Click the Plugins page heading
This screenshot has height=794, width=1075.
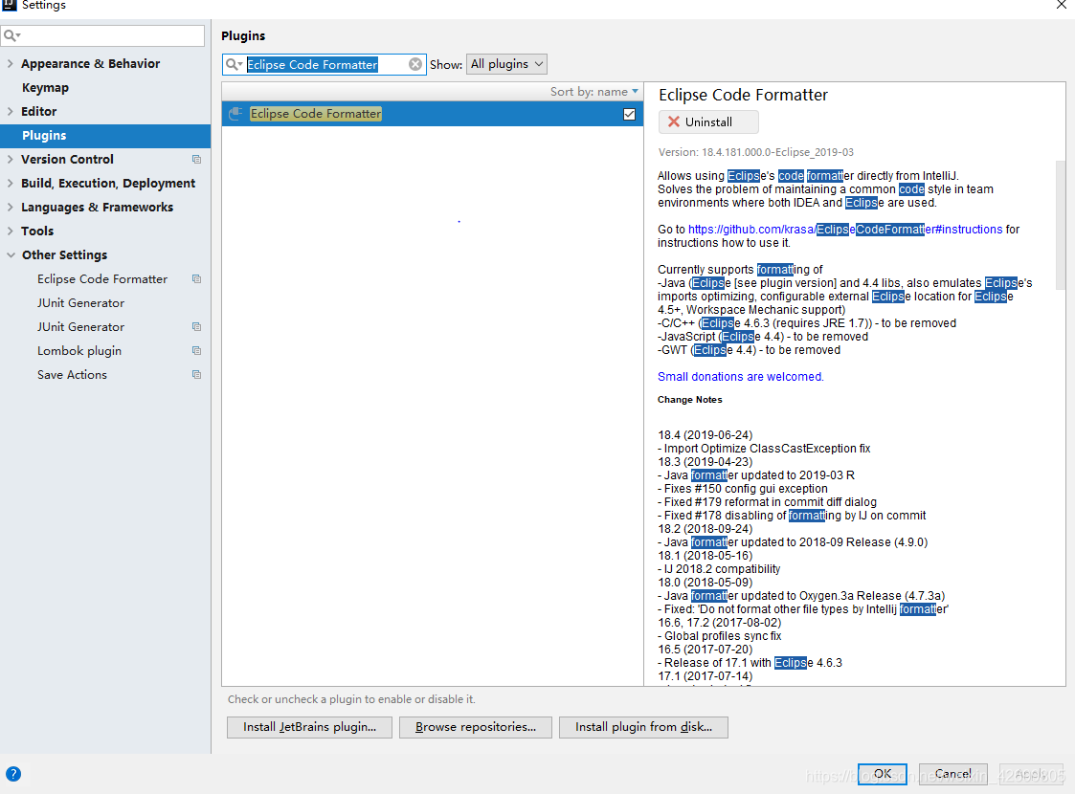click(243, 36)
